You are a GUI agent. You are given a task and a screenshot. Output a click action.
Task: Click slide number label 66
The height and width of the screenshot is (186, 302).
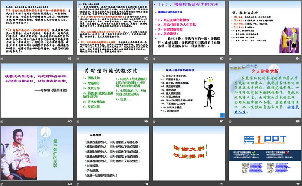[146, 121]
